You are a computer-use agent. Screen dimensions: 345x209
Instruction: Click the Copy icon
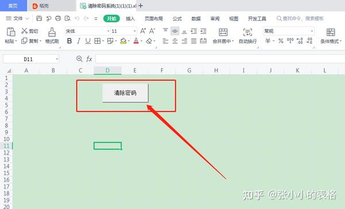tap(24, 41)
